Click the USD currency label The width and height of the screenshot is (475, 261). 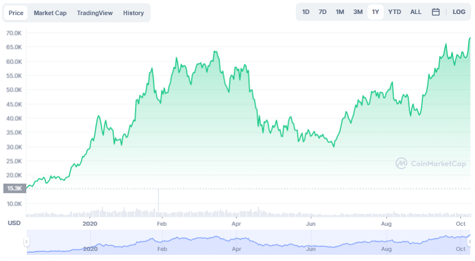click(x=14, y=223)
